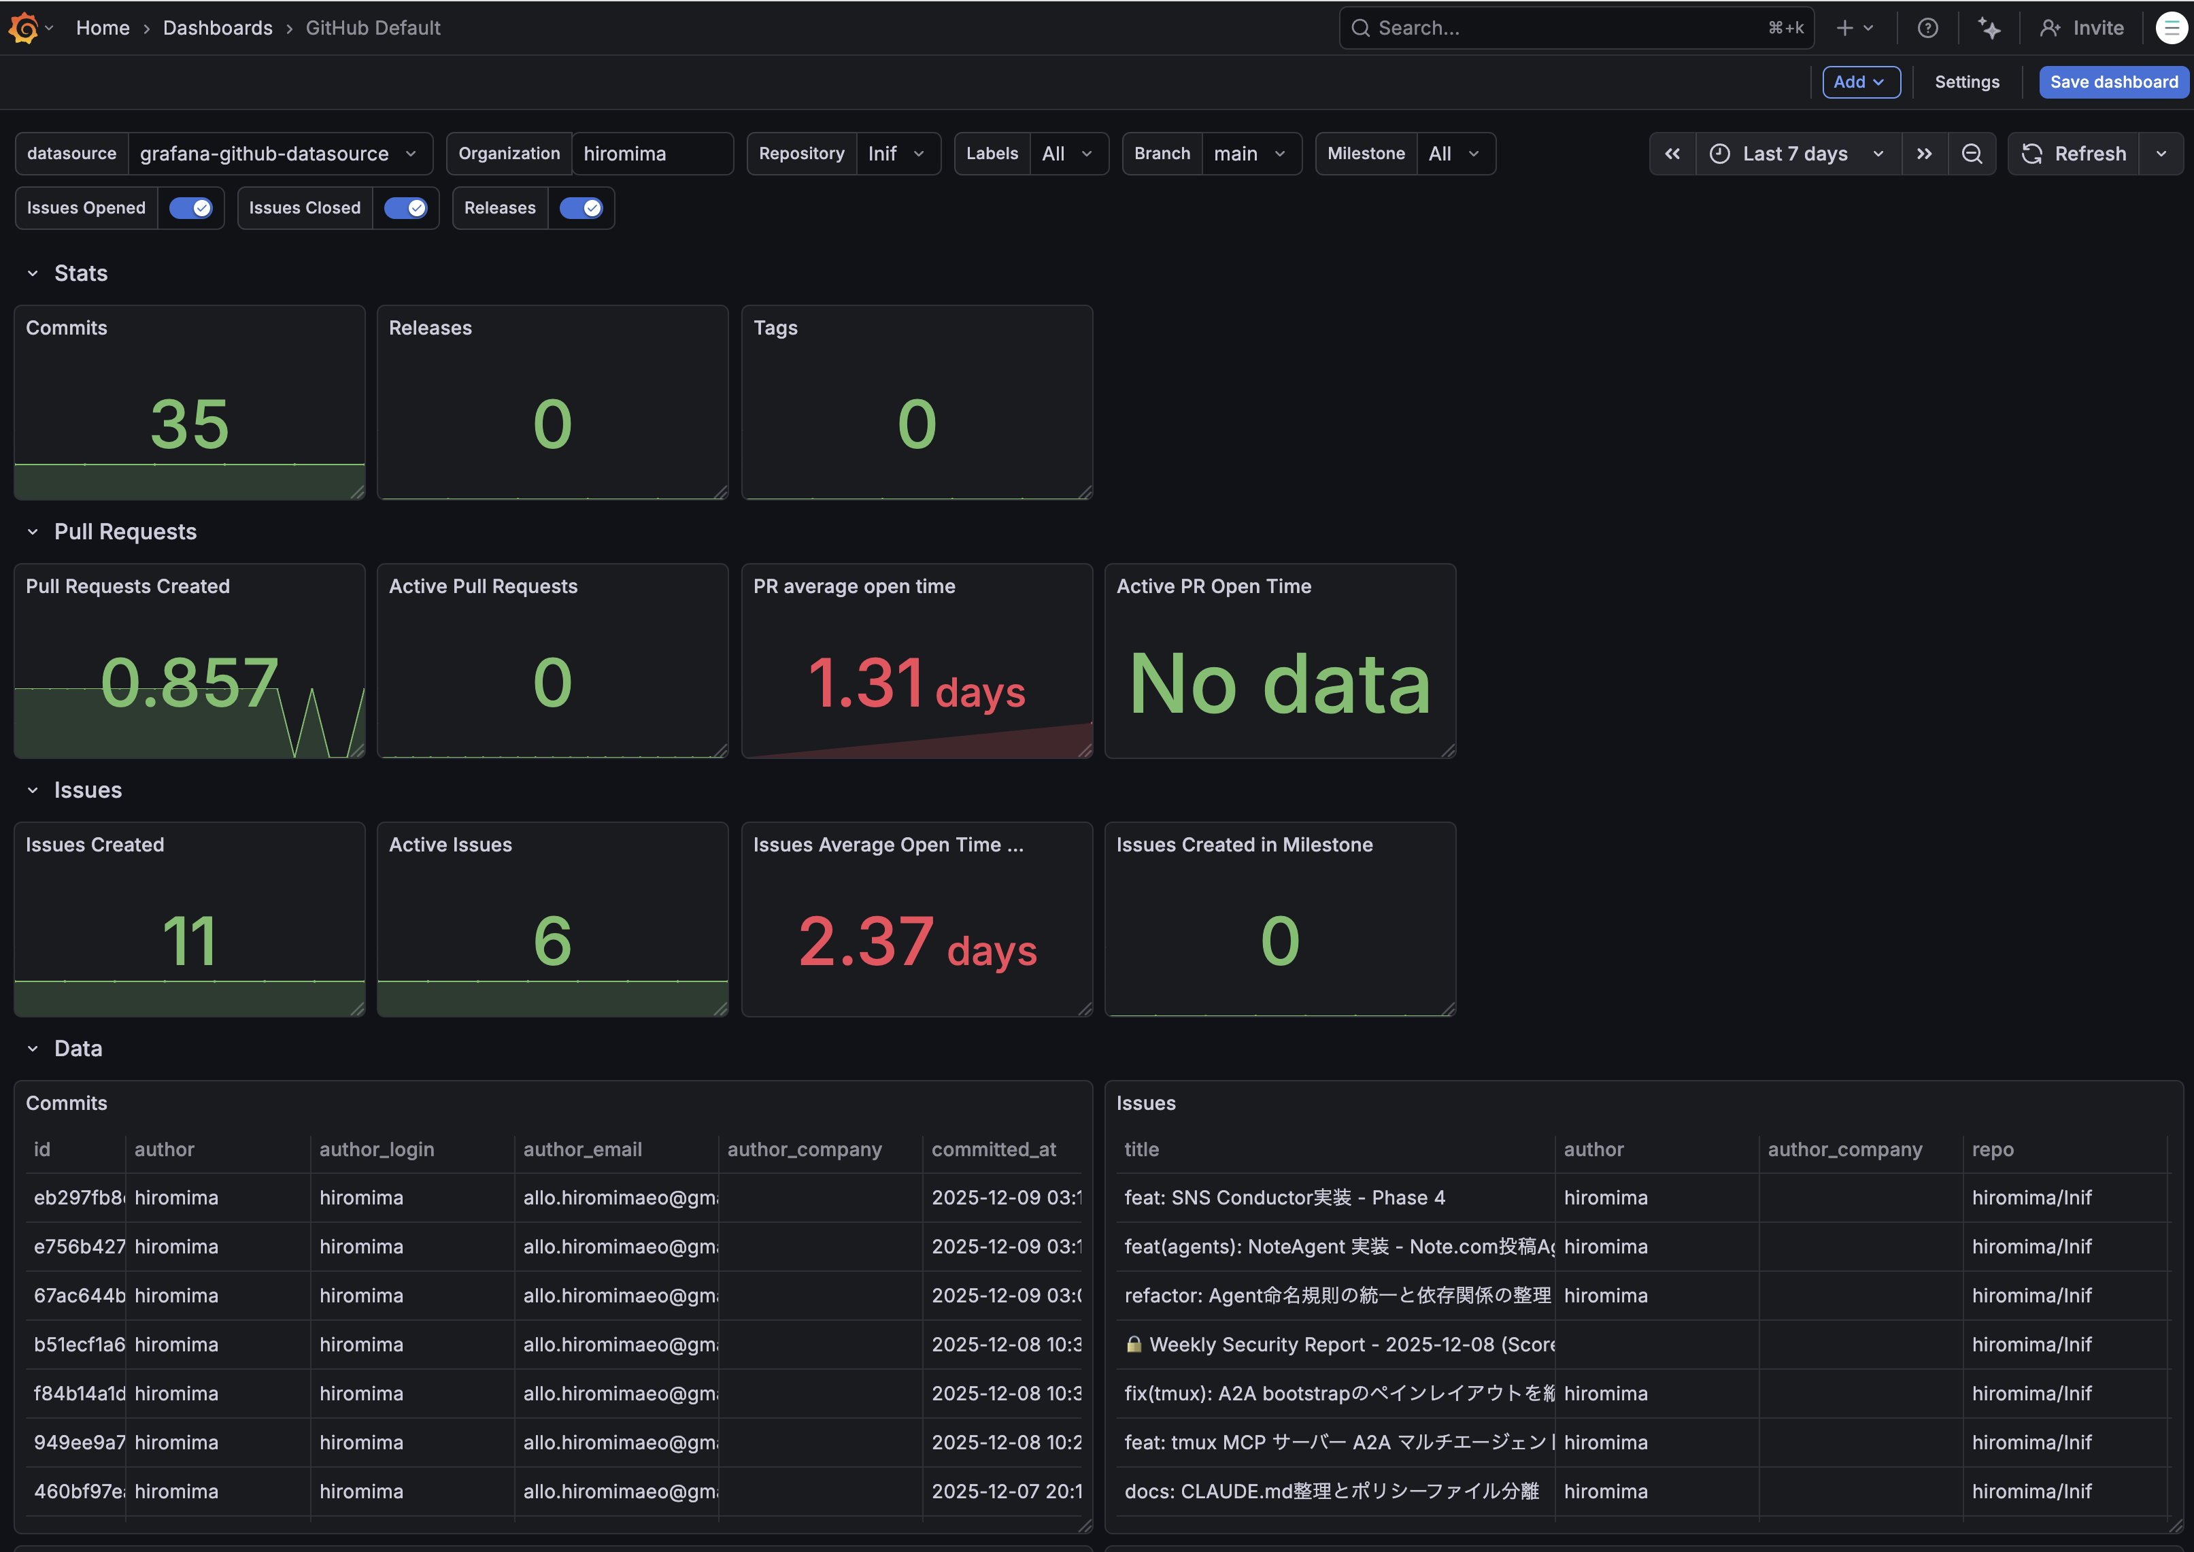This screenshot has height=1552, width=2194.
Task: Open dashboard Settings
Action: (1967, 82)
